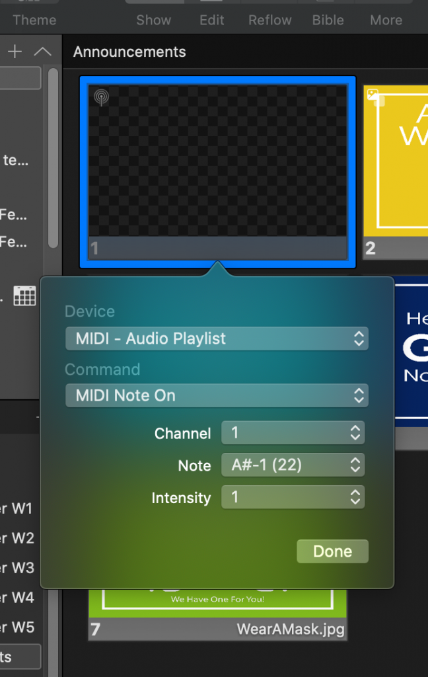Click the Announcements header label
This screenshot has height=677, width=428.
point(129,52)
